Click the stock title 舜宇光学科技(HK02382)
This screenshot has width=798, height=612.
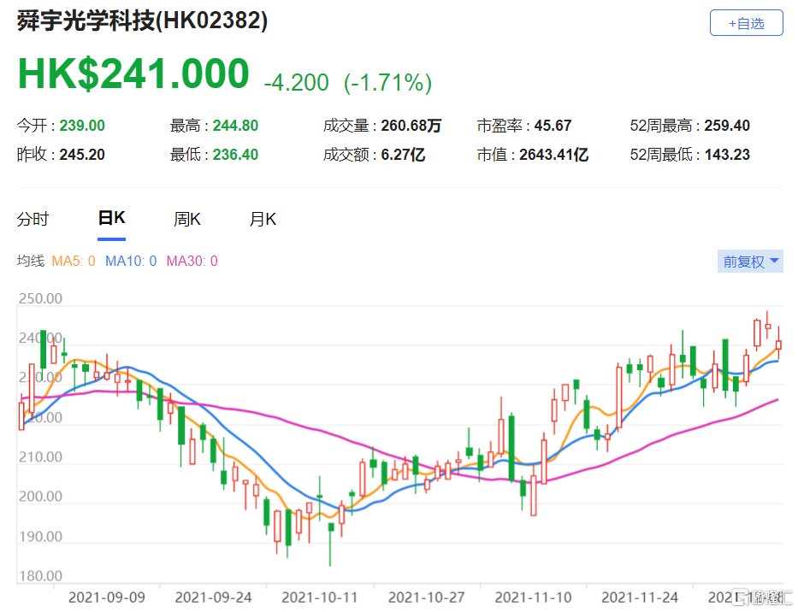[142, 21]
